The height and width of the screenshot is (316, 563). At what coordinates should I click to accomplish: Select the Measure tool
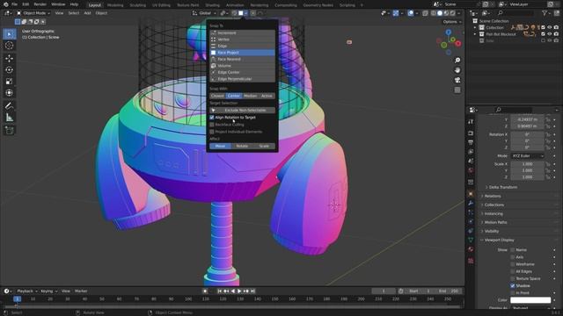10,117
